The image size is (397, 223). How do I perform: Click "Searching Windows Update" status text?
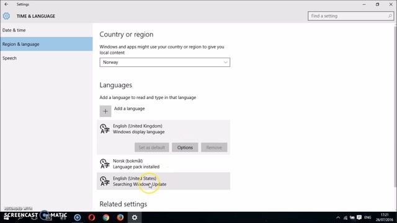[x=140, y=185]
